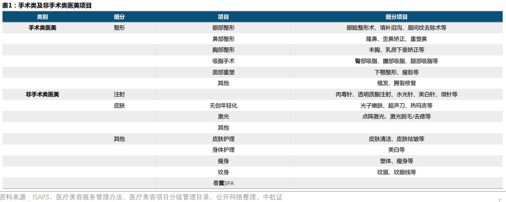Click the 吸脂手术 item cell

223,61
